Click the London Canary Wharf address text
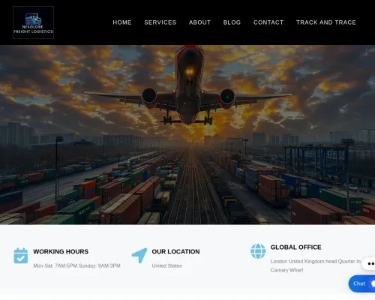This screenshot has width=375, height=300. click(316, 265)
